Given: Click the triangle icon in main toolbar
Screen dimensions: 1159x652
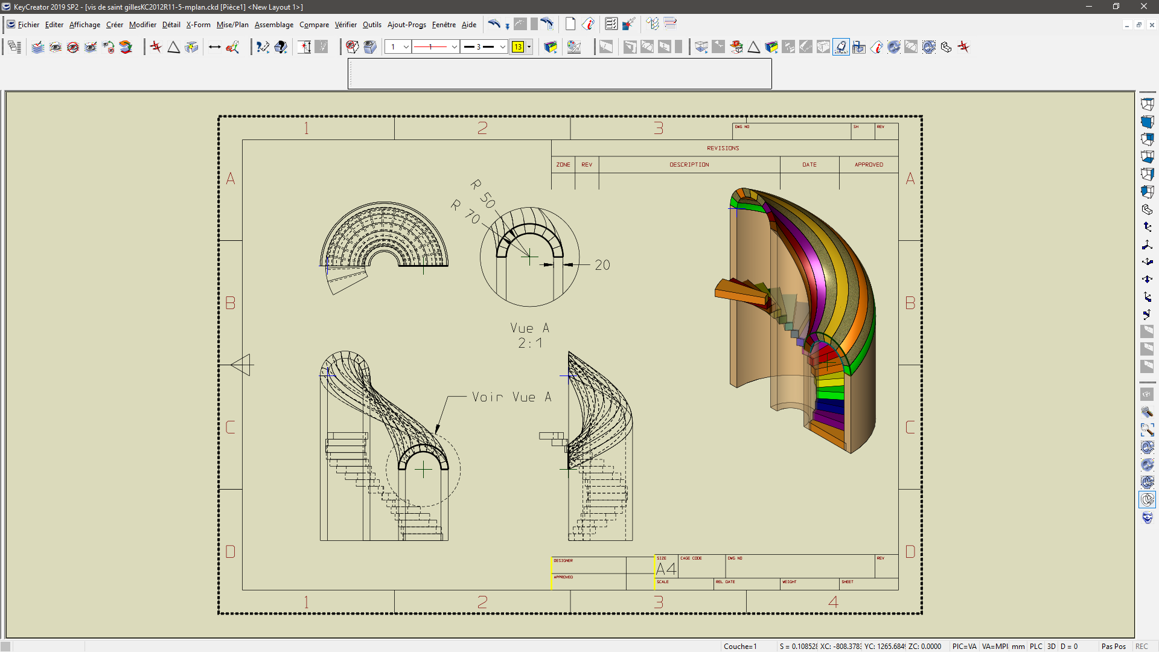Looking at the screenshot, I should (x=174, y=47).
